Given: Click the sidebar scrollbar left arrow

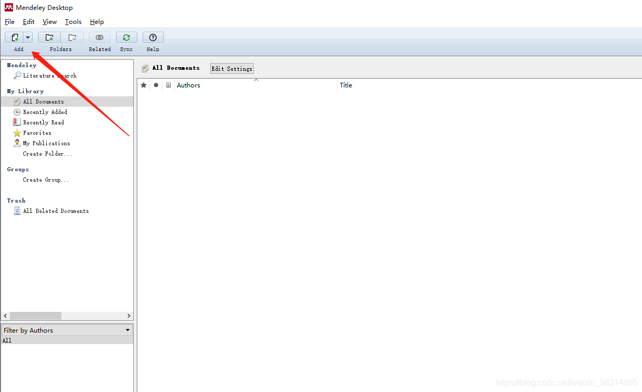Looking at the screenshot, I should point(6,316).
